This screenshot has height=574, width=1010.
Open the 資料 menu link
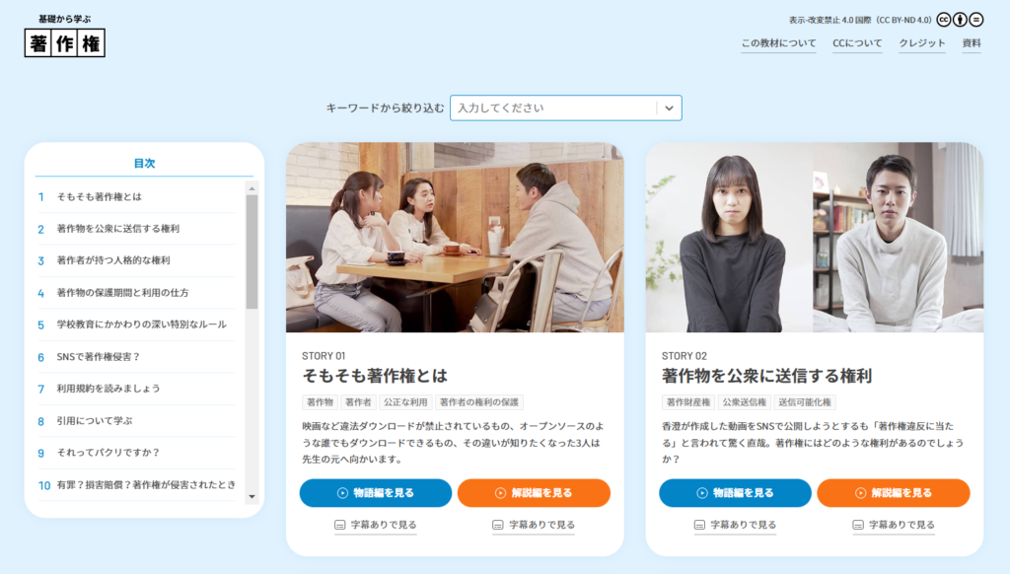(972, 43)
